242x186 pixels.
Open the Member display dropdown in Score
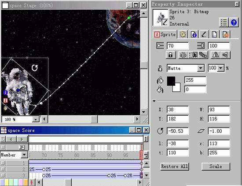coord(24,155)
